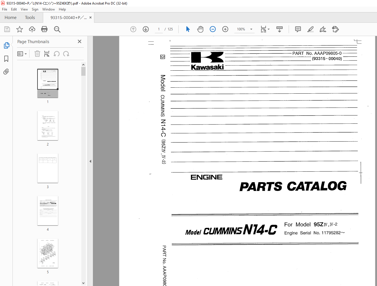Open the find text magnifier tool
377x286 pixels.
[57, 29]
